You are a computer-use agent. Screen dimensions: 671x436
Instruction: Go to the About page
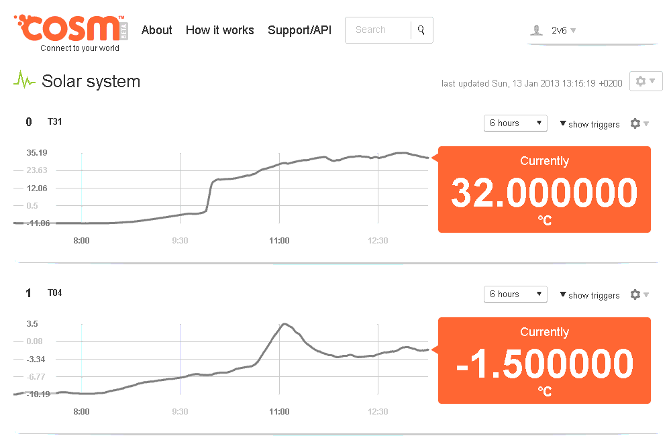click(x=156, y=30)
